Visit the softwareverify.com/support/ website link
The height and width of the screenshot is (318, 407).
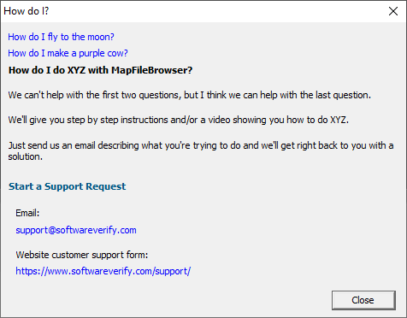[x=103, y=271]
